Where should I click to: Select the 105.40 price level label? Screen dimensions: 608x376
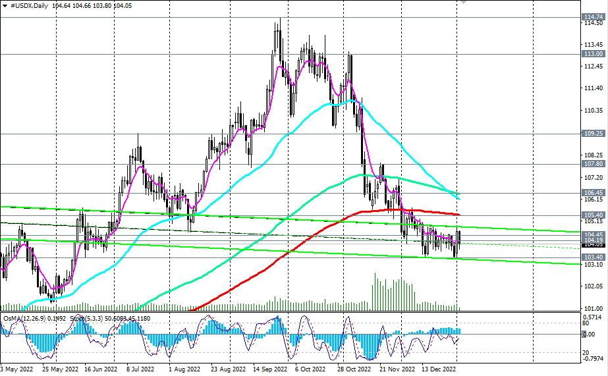tap(592, 215)
